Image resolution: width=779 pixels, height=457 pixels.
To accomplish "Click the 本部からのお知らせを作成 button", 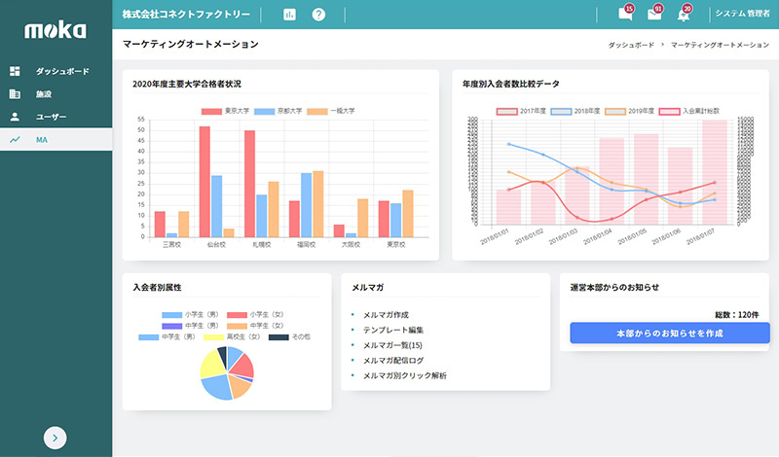I will (669, 334).
